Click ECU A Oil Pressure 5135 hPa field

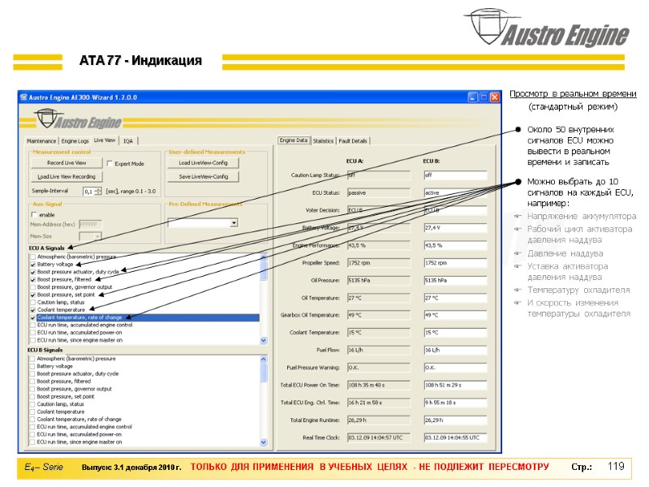379,280
